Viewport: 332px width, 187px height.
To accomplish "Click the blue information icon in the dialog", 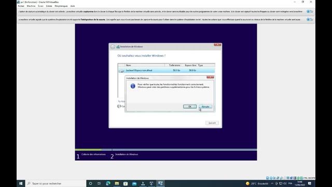I will point(133,86).
